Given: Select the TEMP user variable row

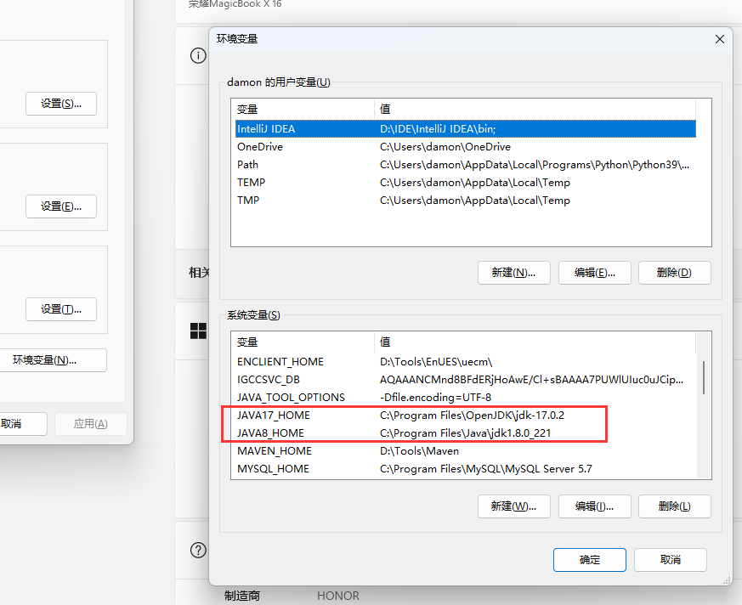Looking at the screenshot, I should click(466, 183).
